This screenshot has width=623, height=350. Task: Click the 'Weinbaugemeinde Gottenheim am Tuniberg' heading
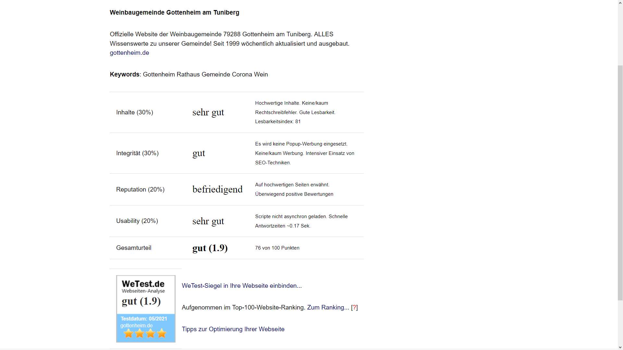pos(174,13)
